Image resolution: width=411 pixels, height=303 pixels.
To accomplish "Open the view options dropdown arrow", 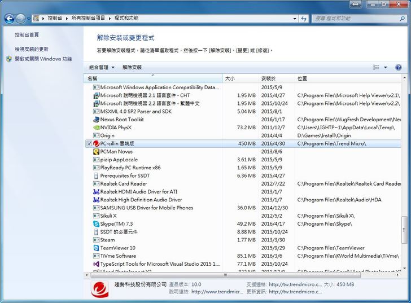I will pyautogui.click(x=385, y=67).
